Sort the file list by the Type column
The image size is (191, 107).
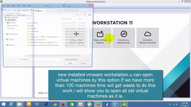(80, 19)
